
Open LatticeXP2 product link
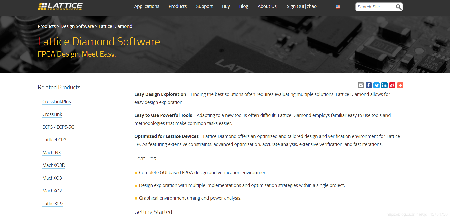click(53, 204)
